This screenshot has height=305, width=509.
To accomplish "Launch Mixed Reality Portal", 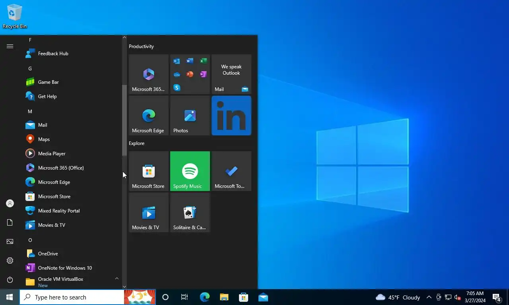I will (x=72, y=210).
